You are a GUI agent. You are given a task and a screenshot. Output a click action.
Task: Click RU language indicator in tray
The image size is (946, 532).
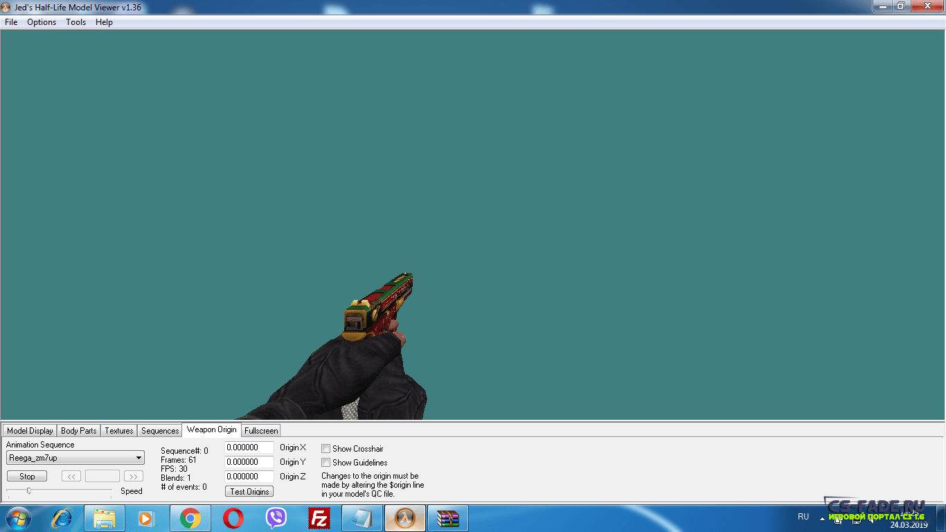803,517
